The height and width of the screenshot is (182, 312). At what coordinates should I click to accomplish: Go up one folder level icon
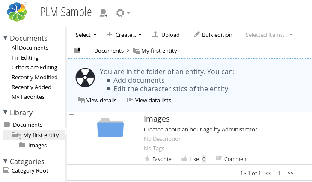coord(77,50)
